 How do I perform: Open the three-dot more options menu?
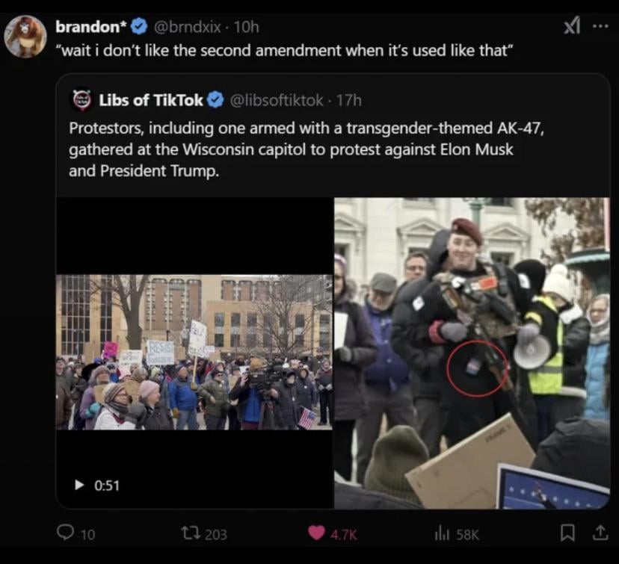click(600, 26)
